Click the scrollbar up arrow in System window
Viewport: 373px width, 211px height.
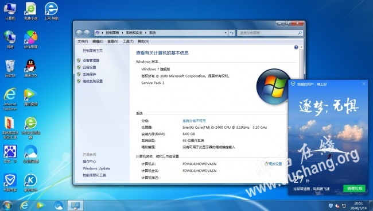click(301, 47)
